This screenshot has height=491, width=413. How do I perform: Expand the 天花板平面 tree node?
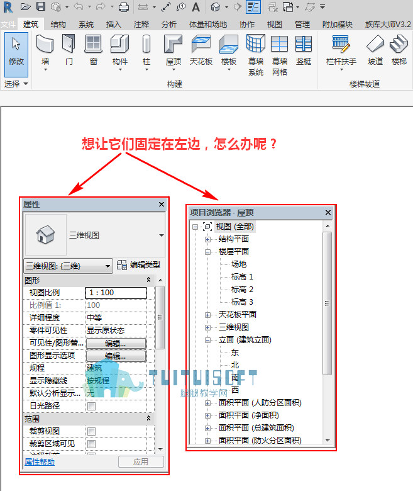click(x=207, y=315)
